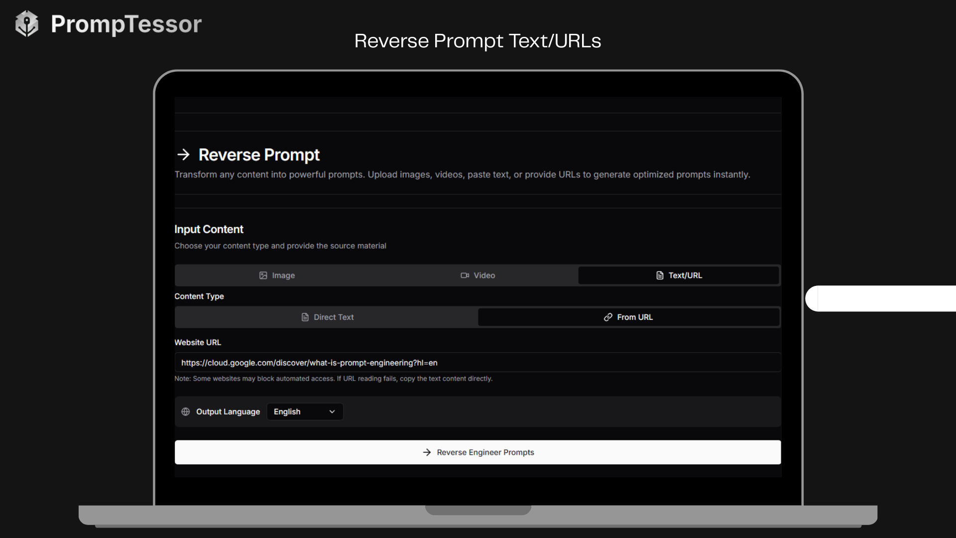This screenshot has width=956, height=538.
Task: Click the PrompTessor hexagon logo icon
Action: [27, 23]
